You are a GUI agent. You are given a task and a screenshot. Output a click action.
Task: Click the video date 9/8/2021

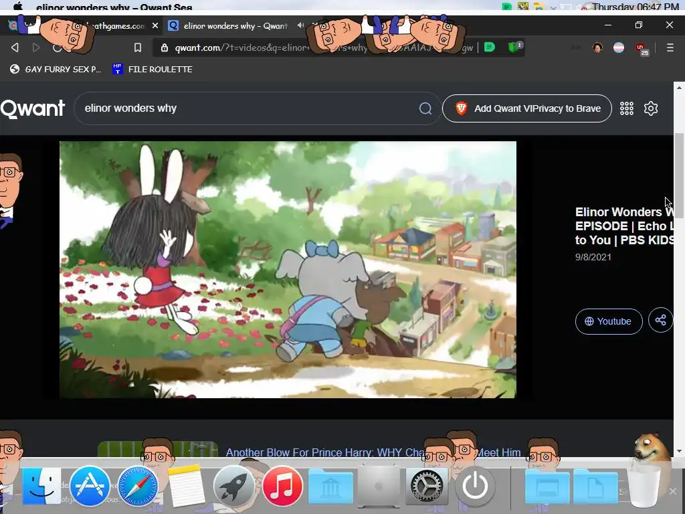click(593, 257)
